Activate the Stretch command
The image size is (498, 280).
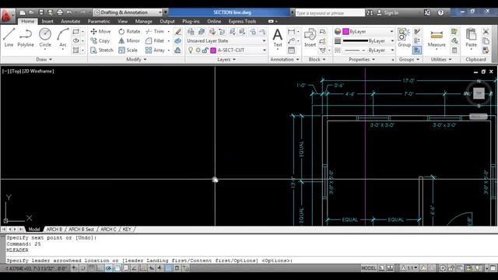(102, 50)
